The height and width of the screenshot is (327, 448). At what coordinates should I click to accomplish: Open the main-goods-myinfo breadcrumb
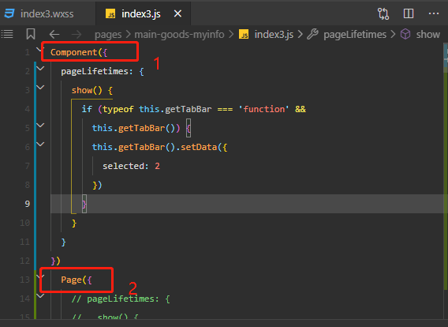click(x=179, y=35)
